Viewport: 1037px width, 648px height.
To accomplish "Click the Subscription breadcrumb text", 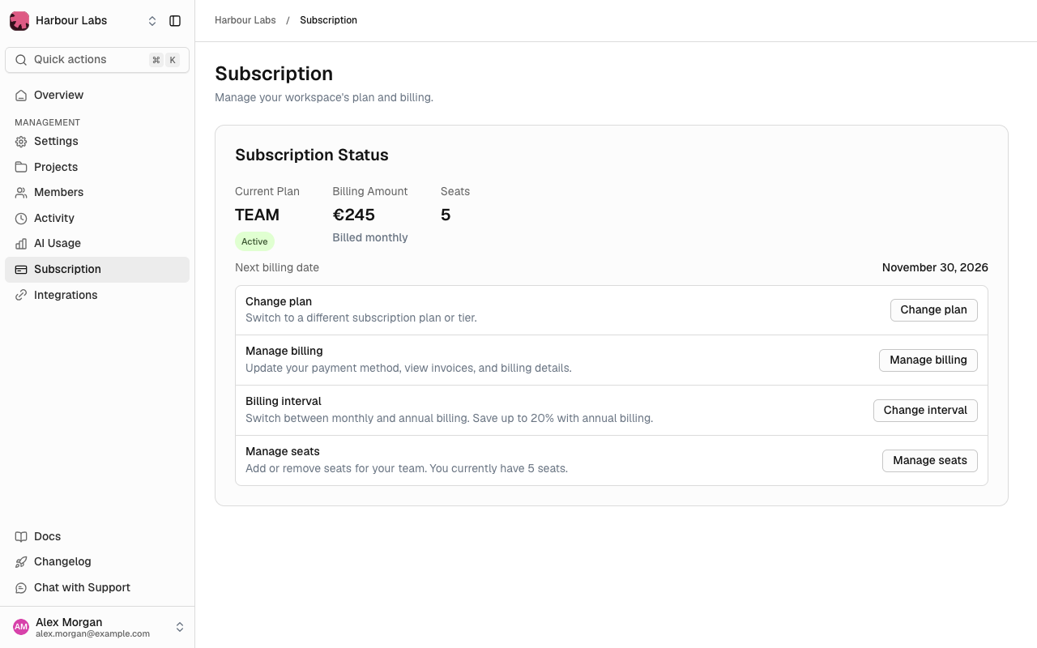I will tap(328, 20).
